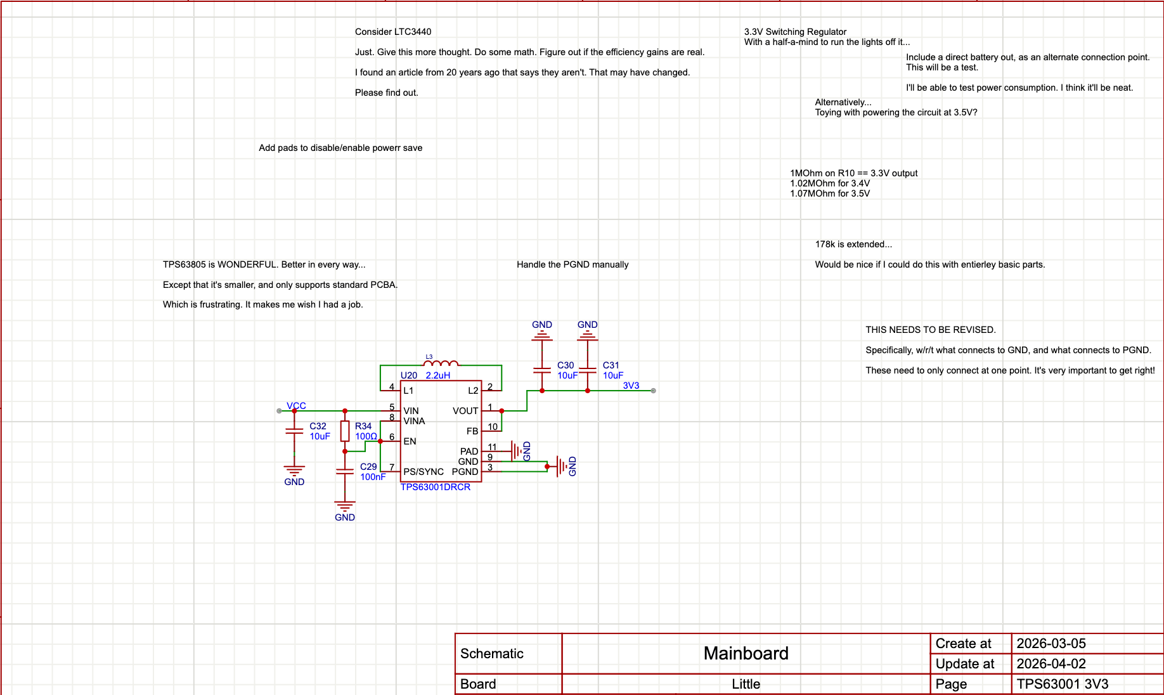Image resolution: width=1164 pixels, height=695 pixels.
Task: Click the PGND pin label on U20
Action: pyautogui.click(x=465, y=472)
